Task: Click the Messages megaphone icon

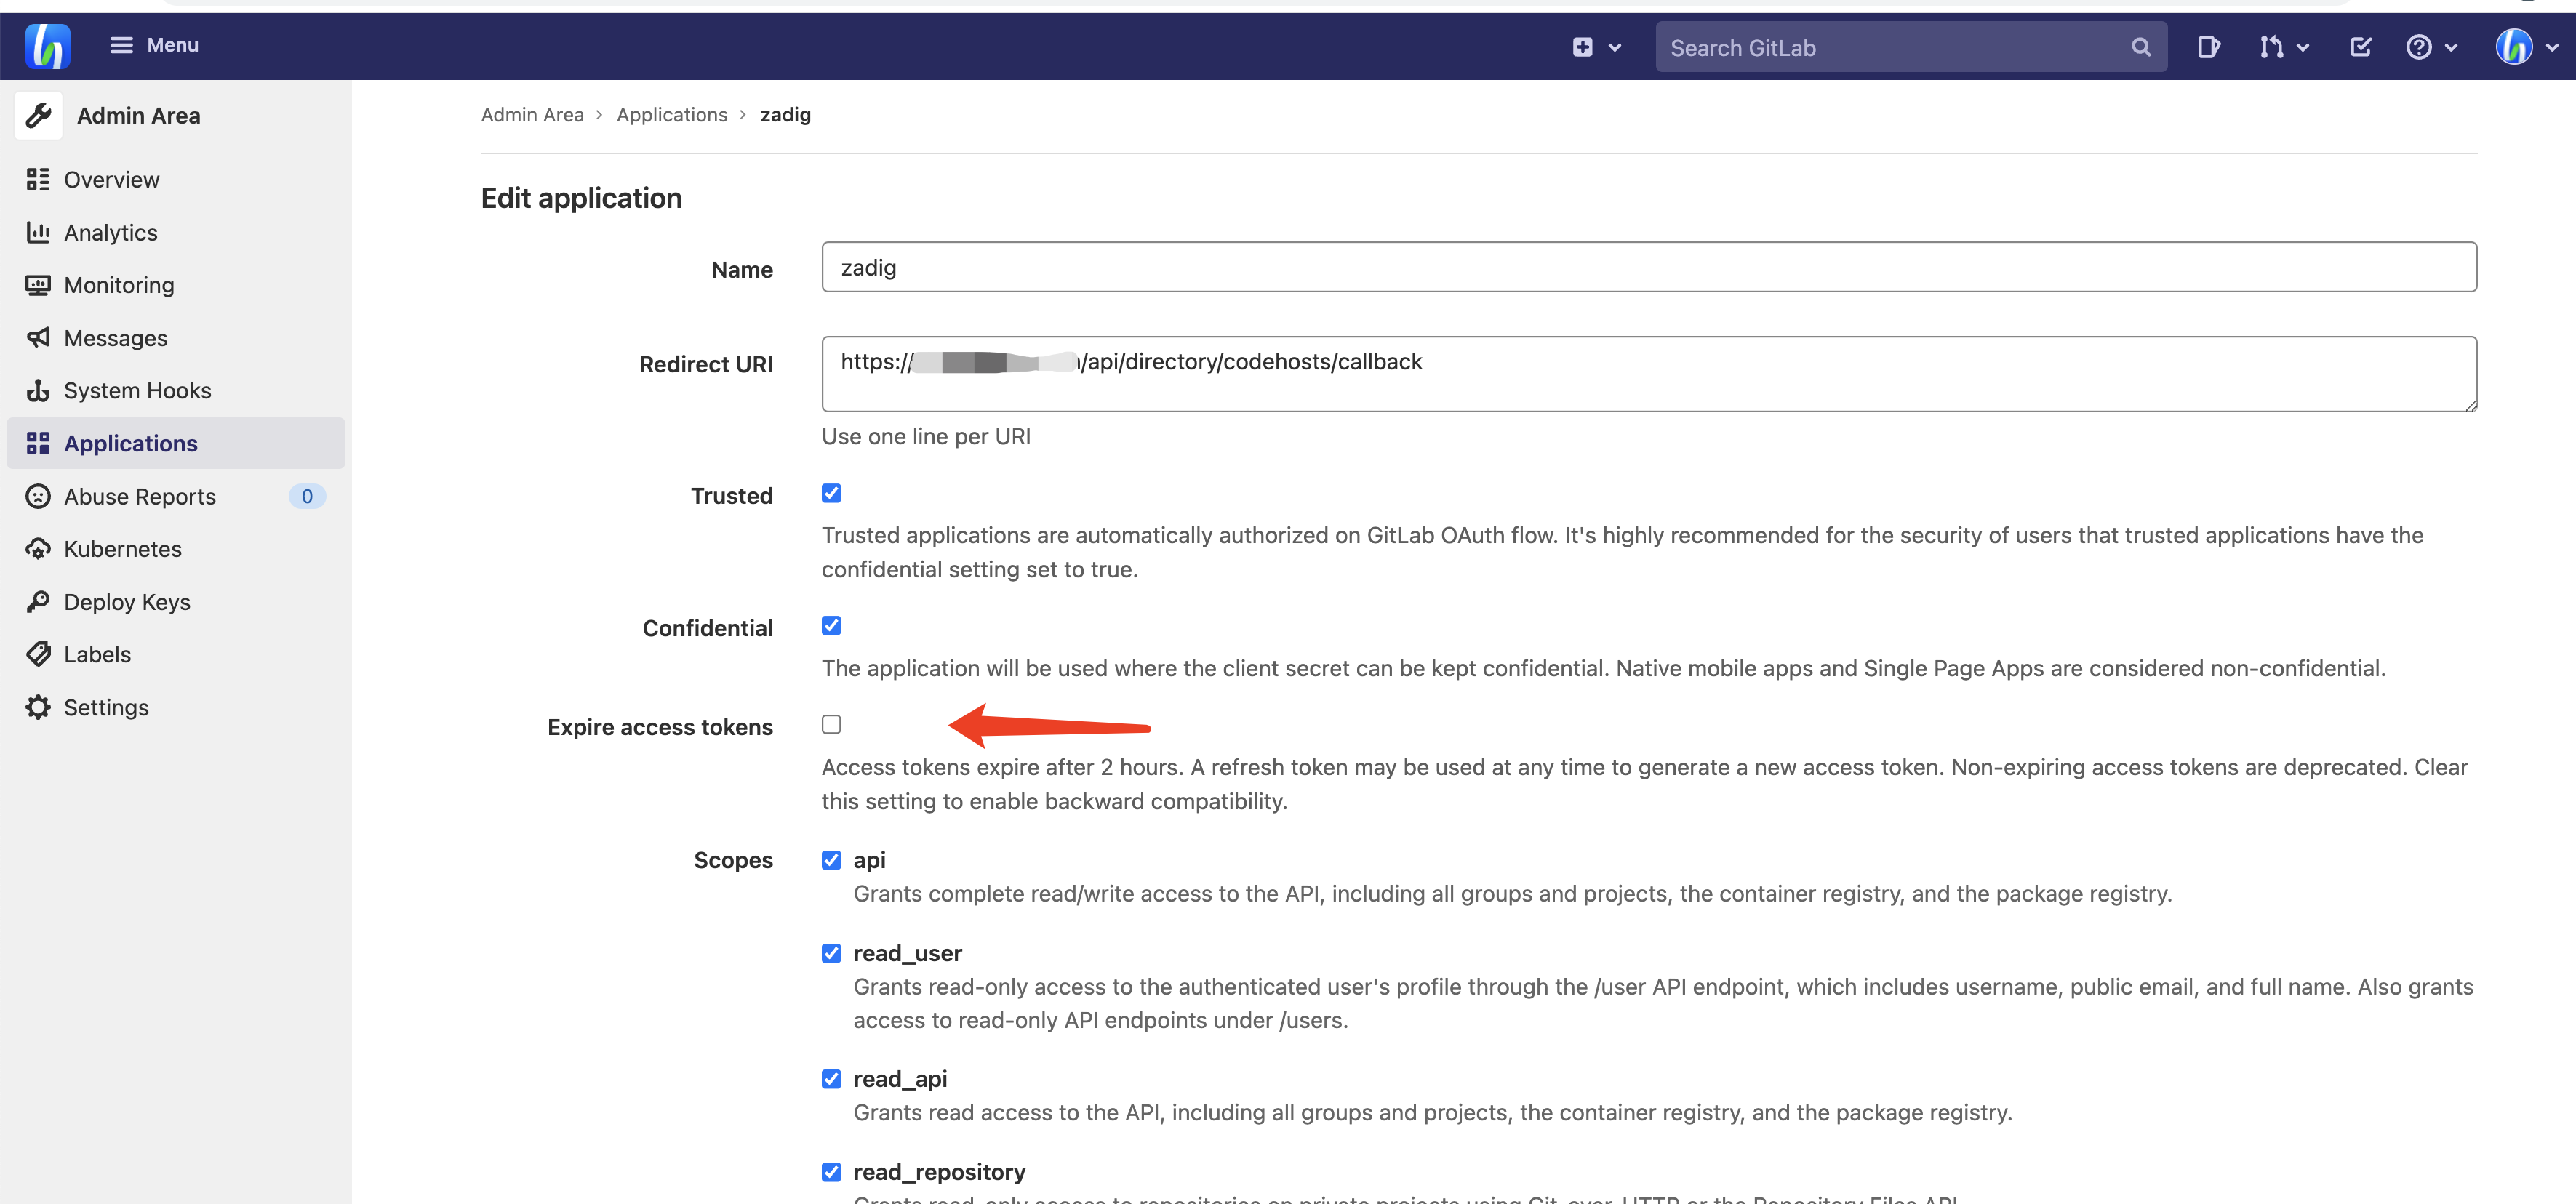Action: click(x=38, y=337)
